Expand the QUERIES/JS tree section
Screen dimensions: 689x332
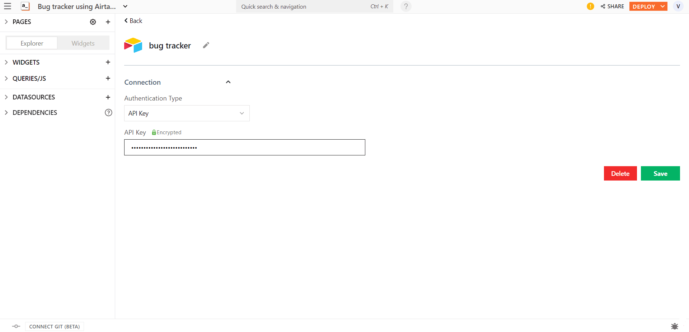click(6, 79)
